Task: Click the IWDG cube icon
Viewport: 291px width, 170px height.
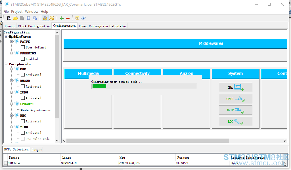Action: [17, 92]
